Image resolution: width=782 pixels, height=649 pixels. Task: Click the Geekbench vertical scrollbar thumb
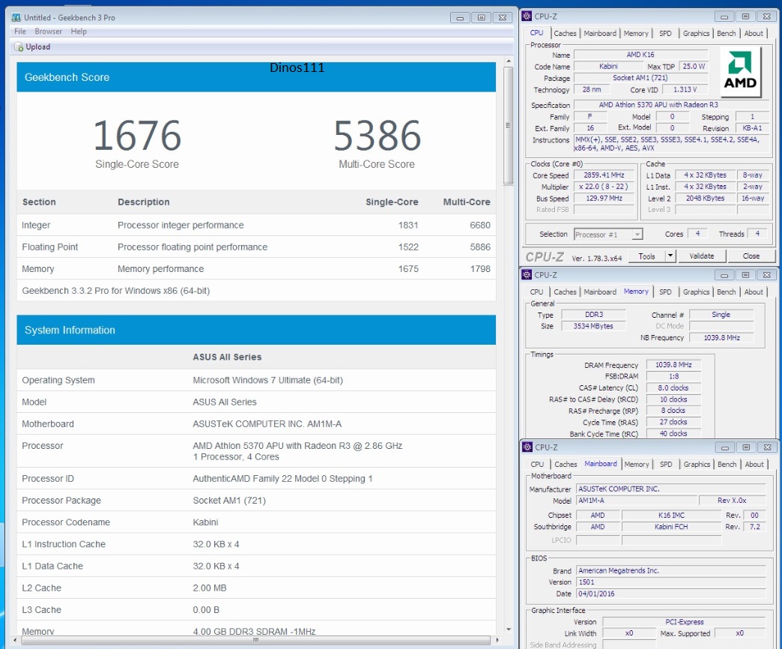[508, 126]
